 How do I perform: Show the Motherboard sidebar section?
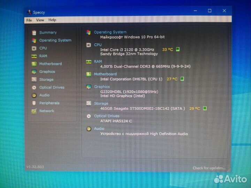click(x=51, y=64)
